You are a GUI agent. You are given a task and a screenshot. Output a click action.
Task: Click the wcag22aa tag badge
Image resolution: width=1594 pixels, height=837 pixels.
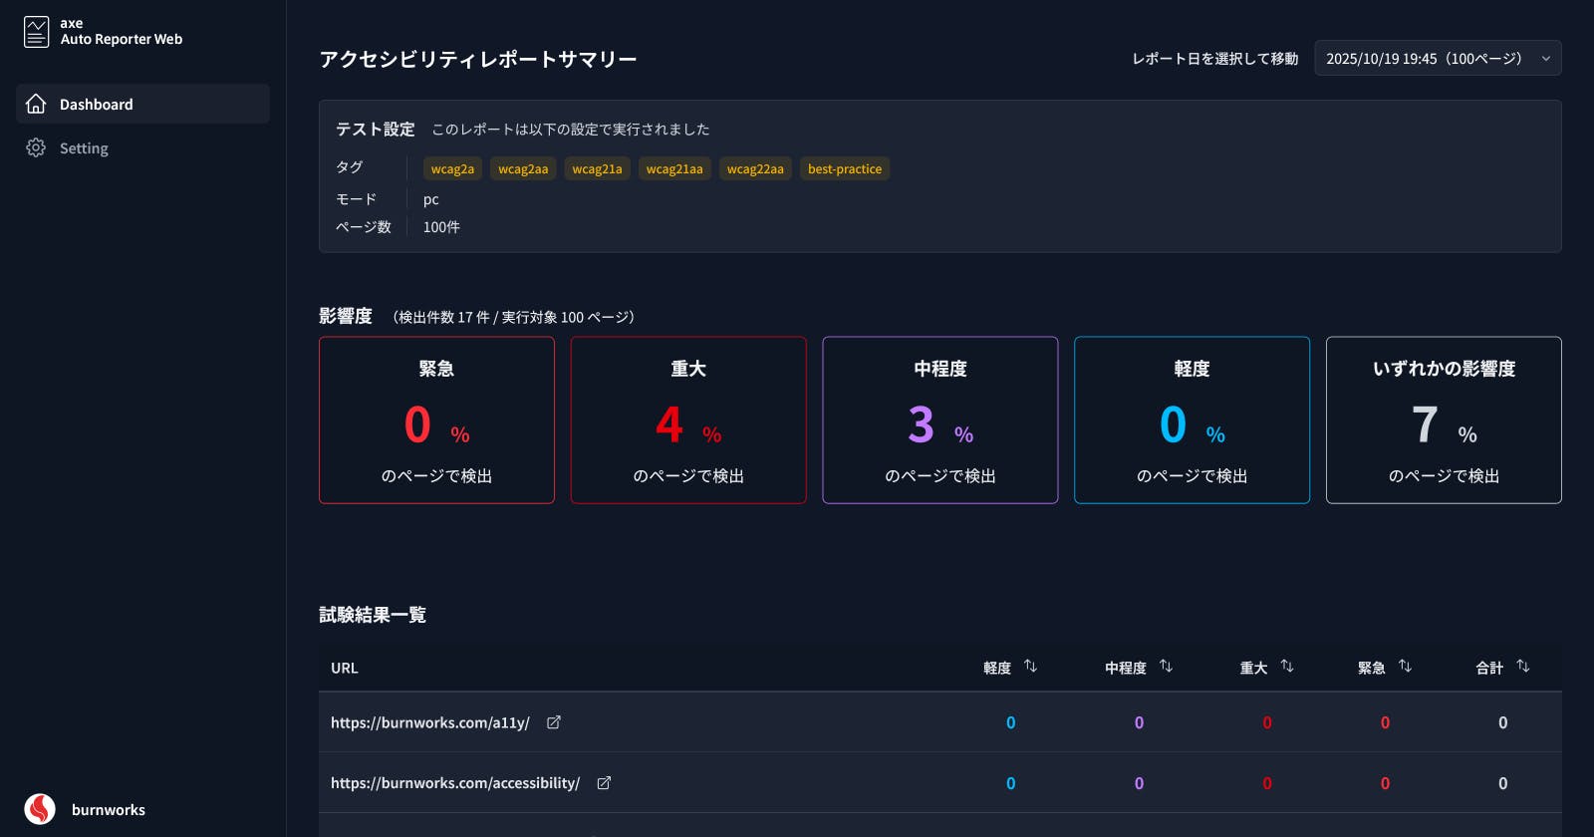pyautogui.click(x=755, y=168)
